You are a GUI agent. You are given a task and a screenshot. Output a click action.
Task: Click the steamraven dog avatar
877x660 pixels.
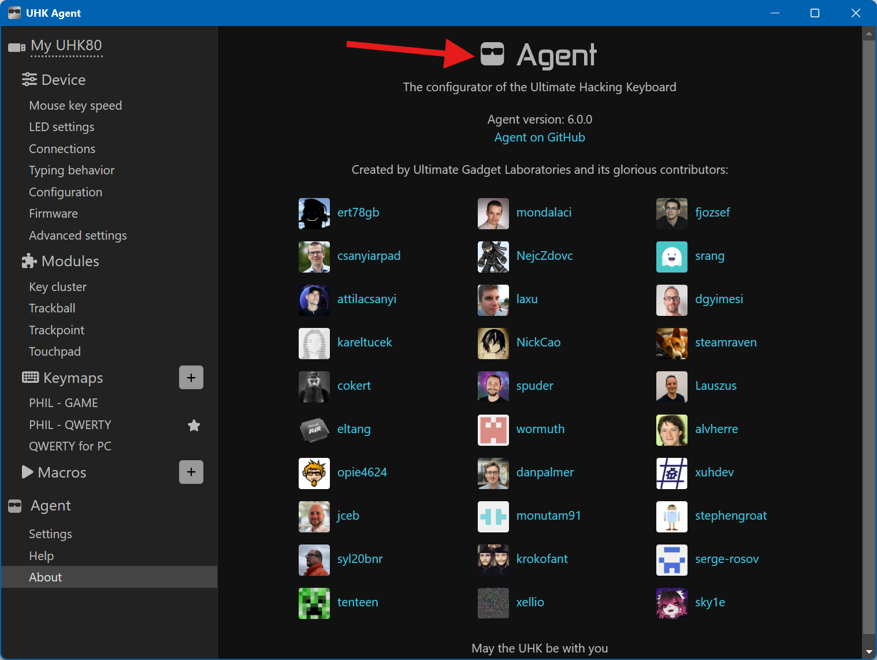tap(672, 344)
